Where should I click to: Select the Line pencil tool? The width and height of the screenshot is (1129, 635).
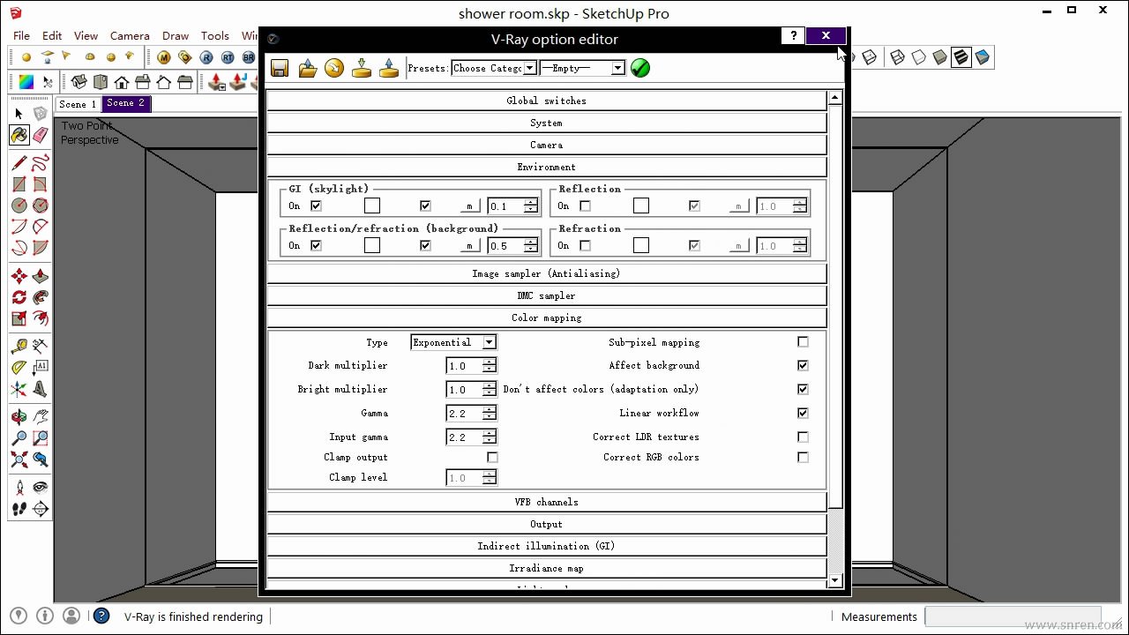pyautogui.click(x=19, y=163)
